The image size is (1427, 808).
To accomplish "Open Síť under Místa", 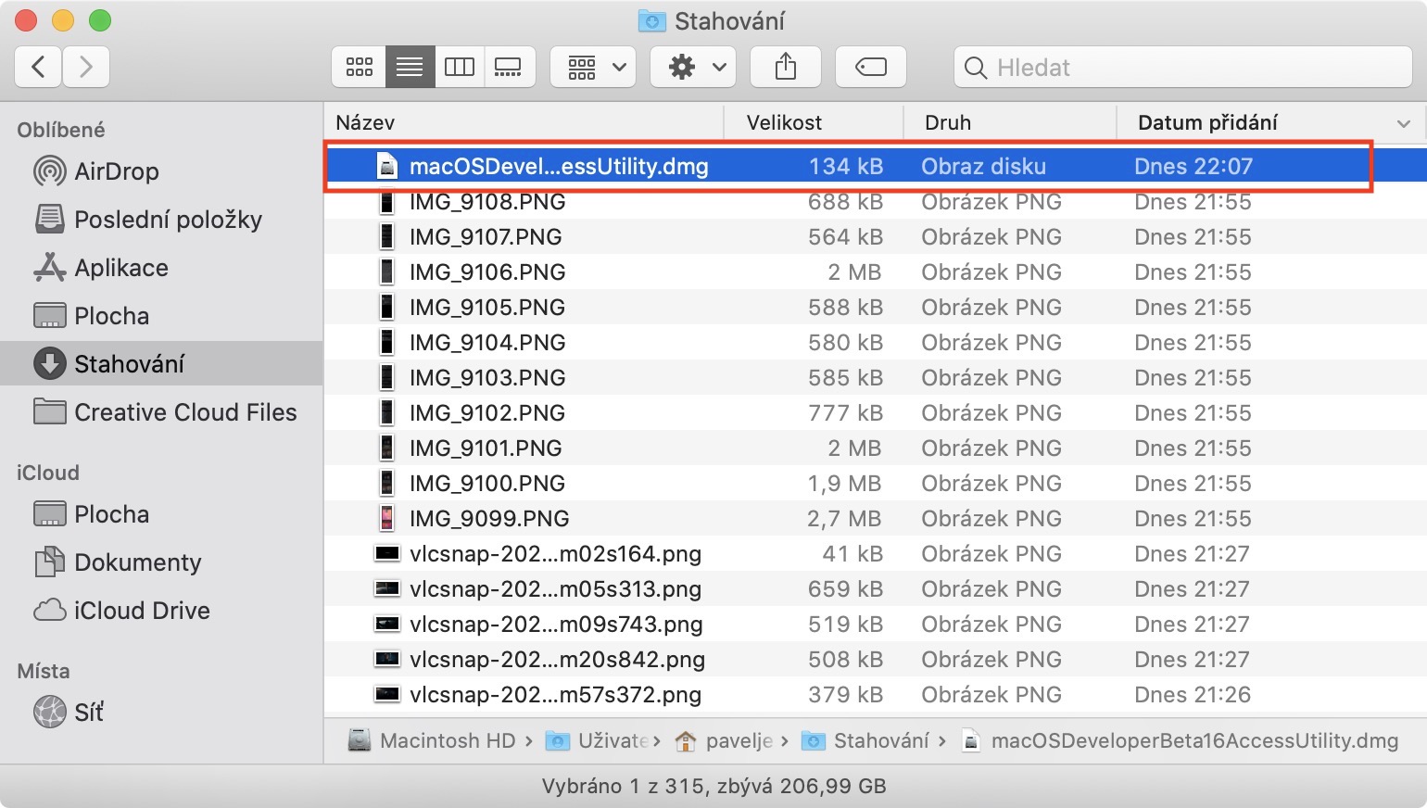I will (161, 713).
